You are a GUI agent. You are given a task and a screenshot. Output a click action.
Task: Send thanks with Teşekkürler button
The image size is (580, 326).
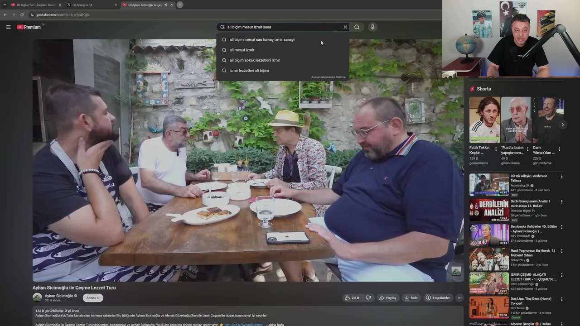click(438, 298)
